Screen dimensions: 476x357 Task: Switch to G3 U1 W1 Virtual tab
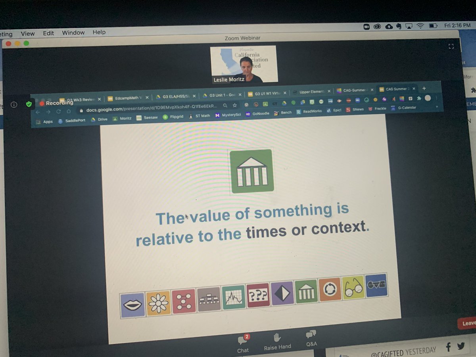(267, 94)
